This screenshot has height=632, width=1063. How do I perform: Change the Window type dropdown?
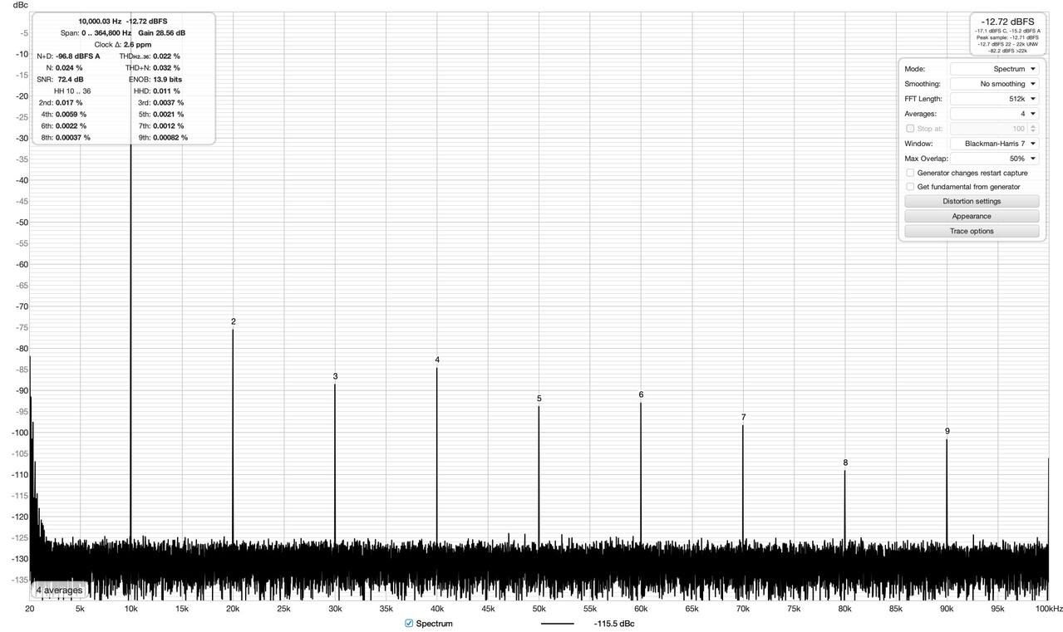(995, 144)
